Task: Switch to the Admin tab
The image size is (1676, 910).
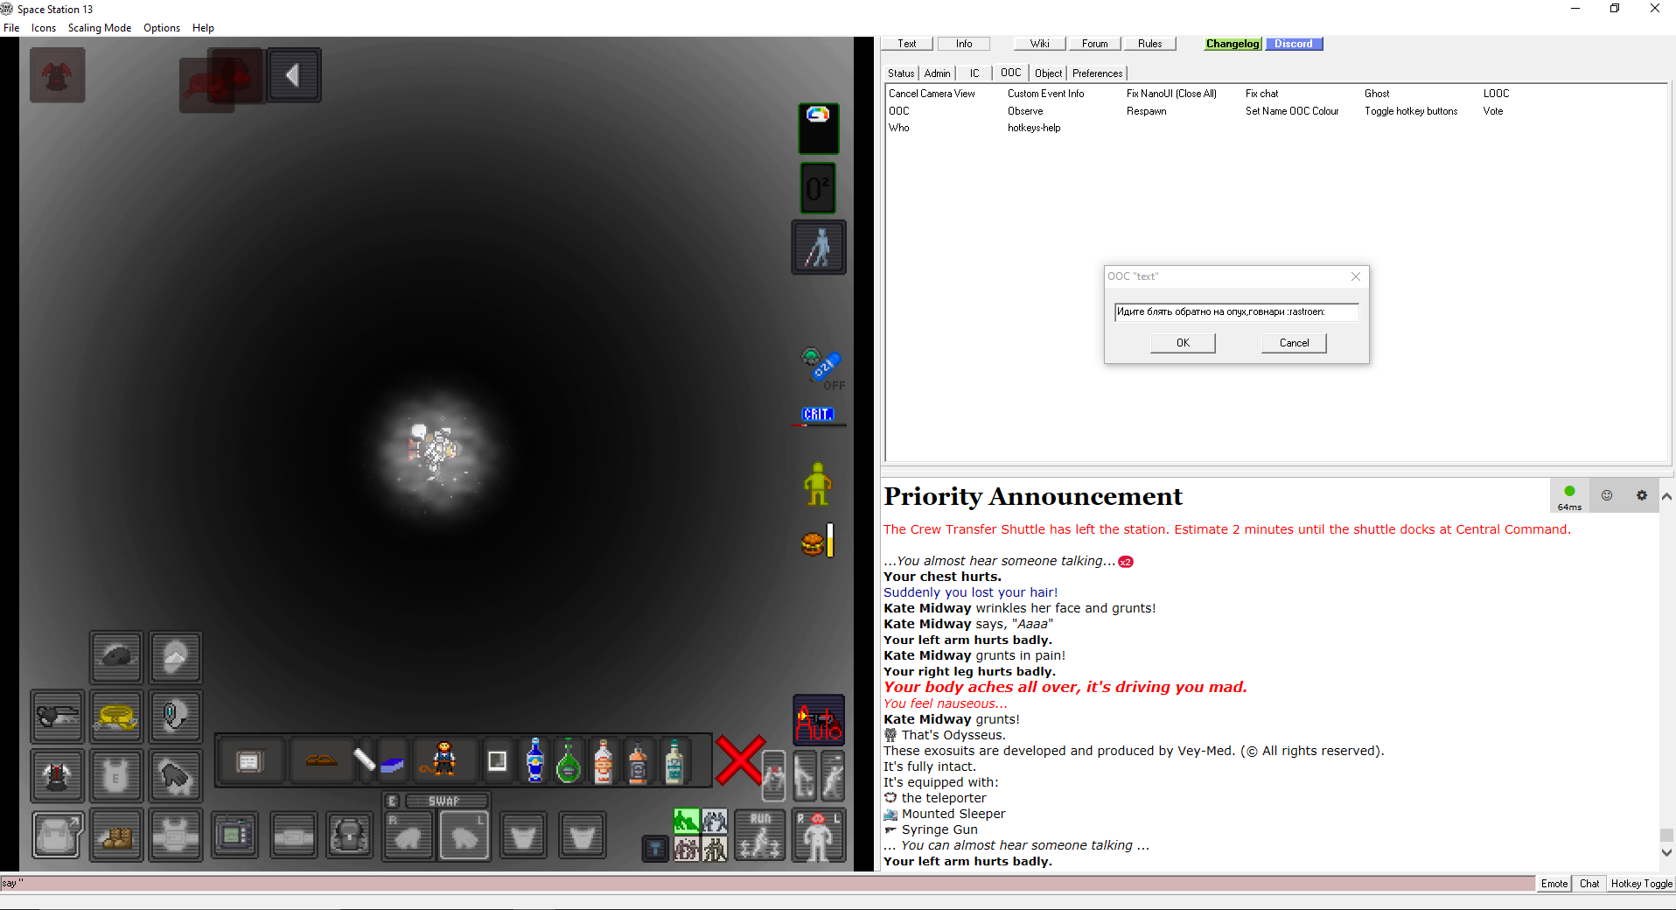Action: pyautogui.click(x=937, y=73)
